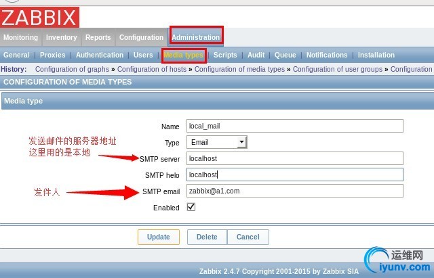Viewport: 434px width, 278px height.
Task: Click the SMTP server input field
Action: click(x=295, y=158)
